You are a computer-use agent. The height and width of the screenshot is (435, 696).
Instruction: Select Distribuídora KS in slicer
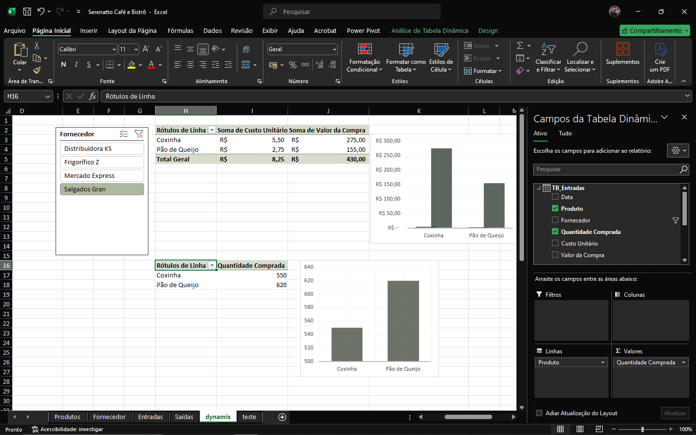click(101, 148)
